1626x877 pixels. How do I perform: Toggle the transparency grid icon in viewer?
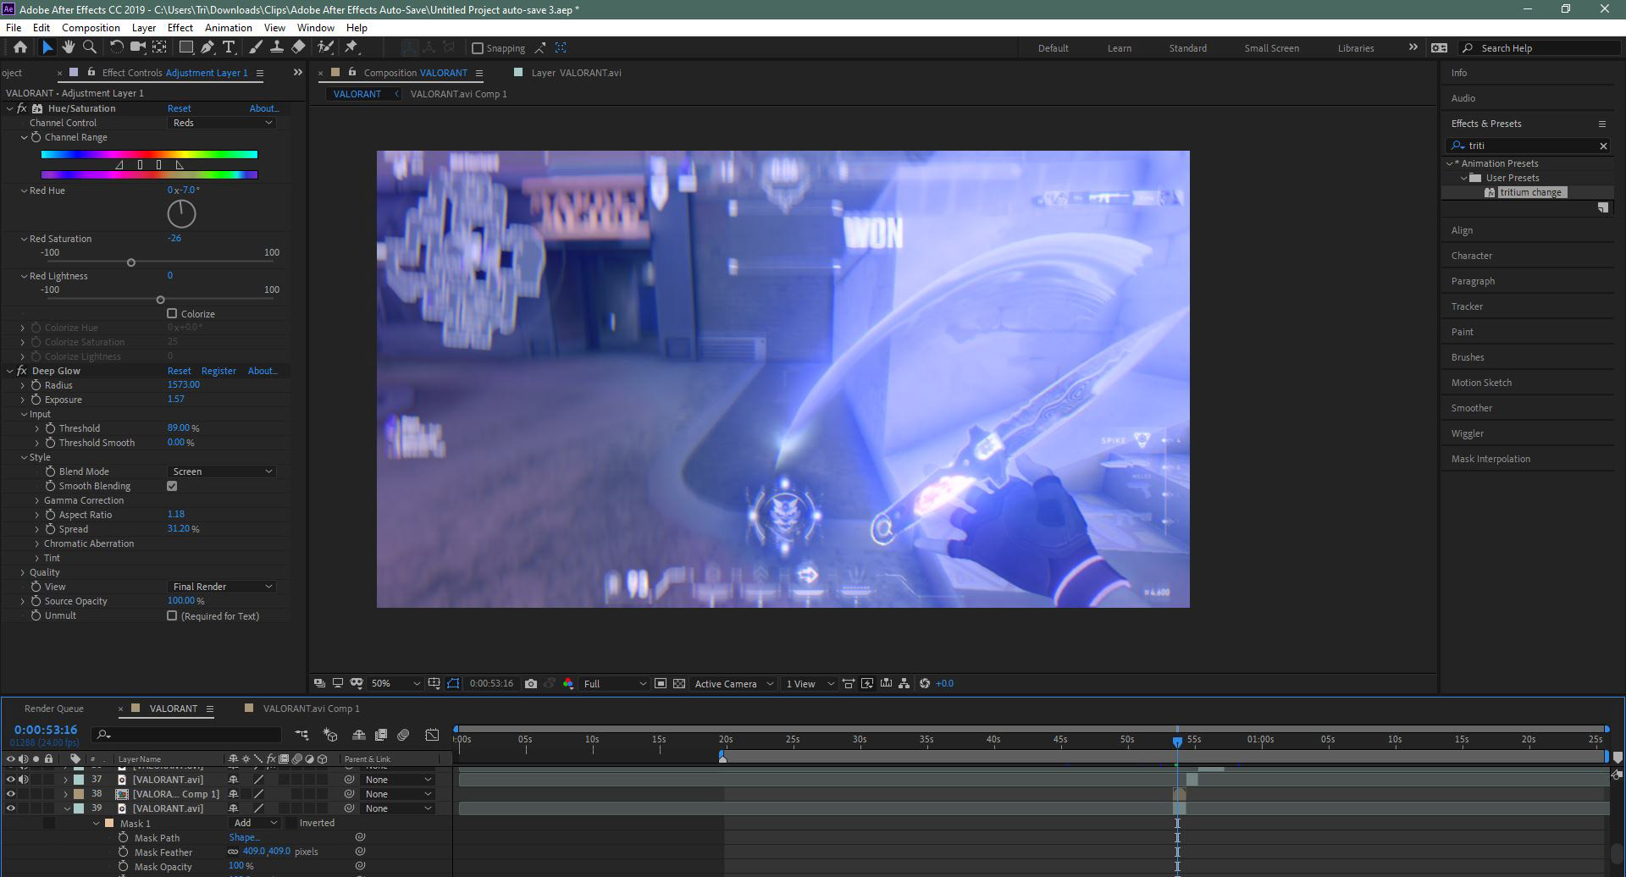pyautogui.click(x=679, y=684)
